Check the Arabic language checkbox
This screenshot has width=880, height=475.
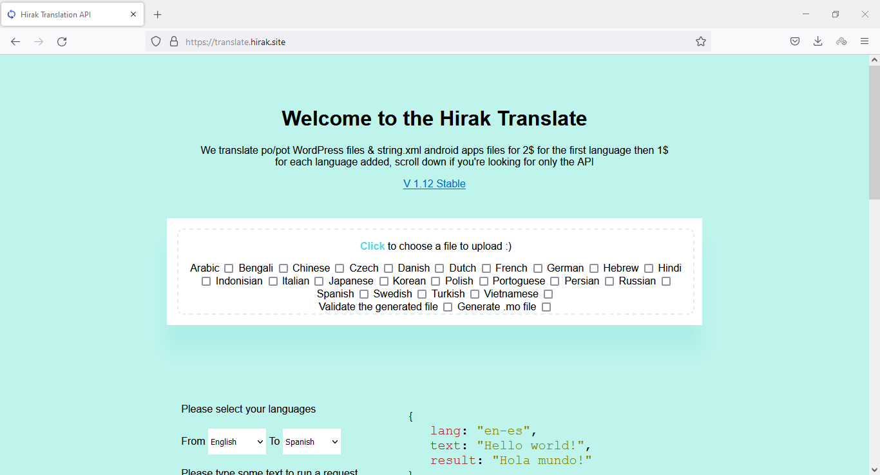coord(229,268)
